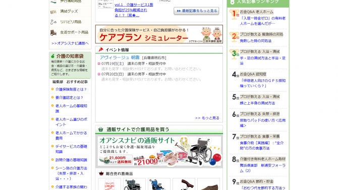
Task: Click the blue wheelchair product thumbnail
Action: pyautogui.click(x=159, y=184)
